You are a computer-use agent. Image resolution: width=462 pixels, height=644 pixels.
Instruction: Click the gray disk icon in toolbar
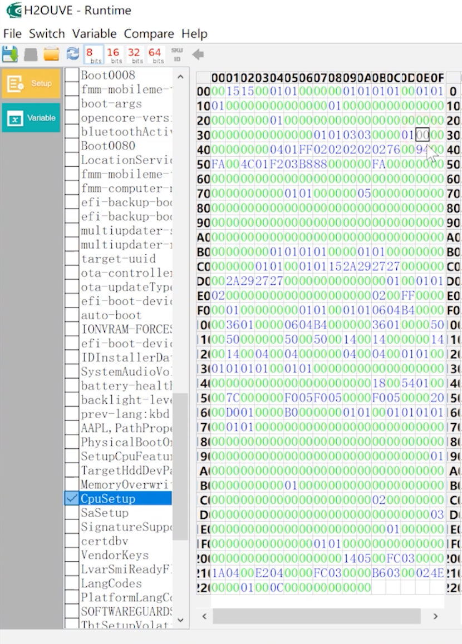coord(31,54)
